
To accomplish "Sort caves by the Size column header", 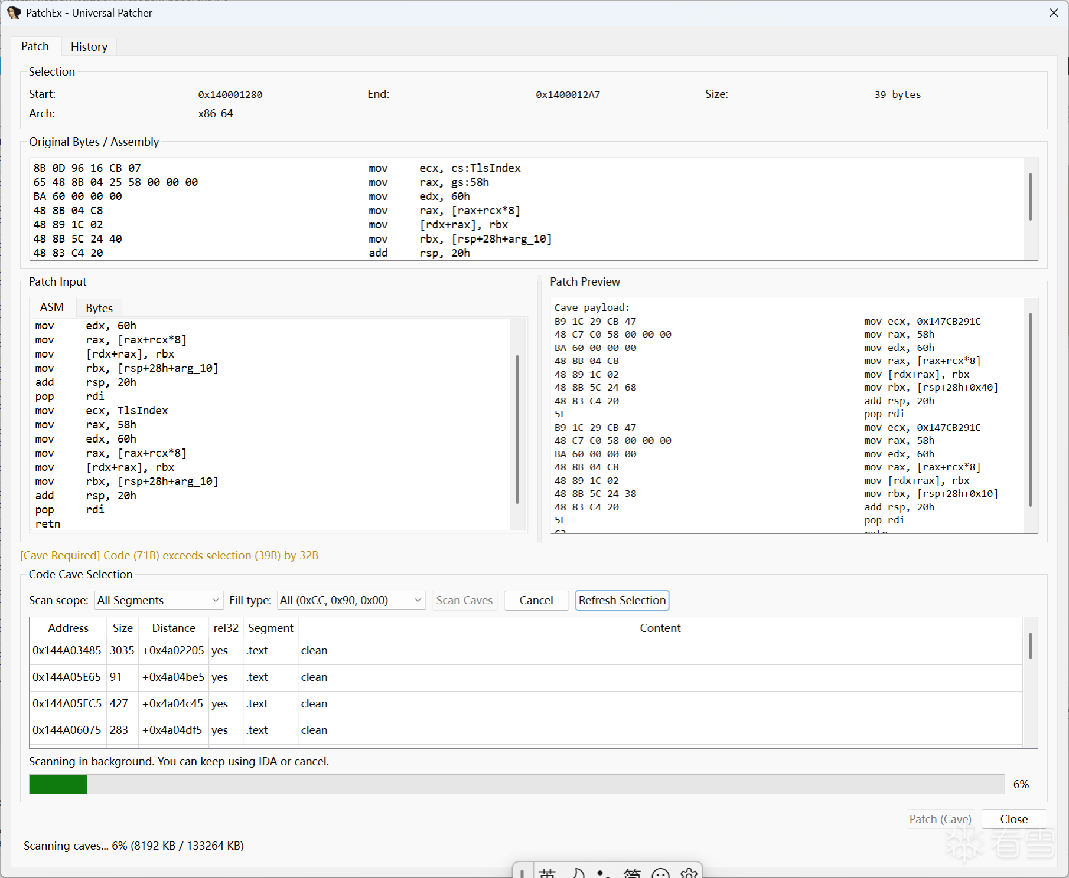I will 122,628.
